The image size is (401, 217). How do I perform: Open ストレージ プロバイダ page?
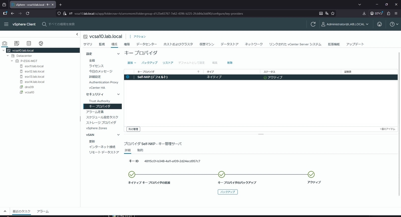(x=101, y=123)
